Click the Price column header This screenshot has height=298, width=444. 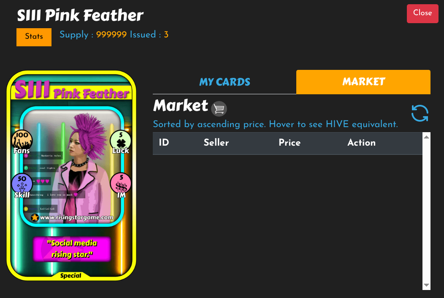[x=290, y=143]
